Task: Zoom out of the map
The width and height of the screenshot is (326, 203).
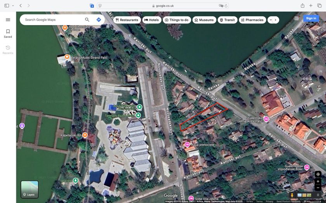Action: [x=318, y=188]
